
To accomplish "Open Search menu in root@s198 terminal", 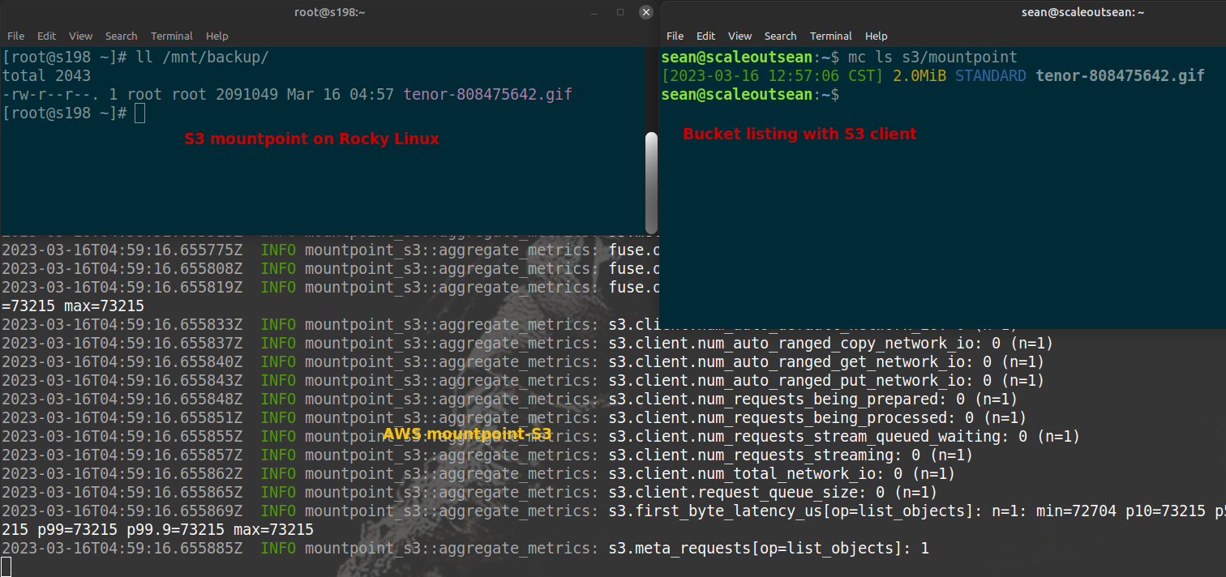I will tap(122, 36).
